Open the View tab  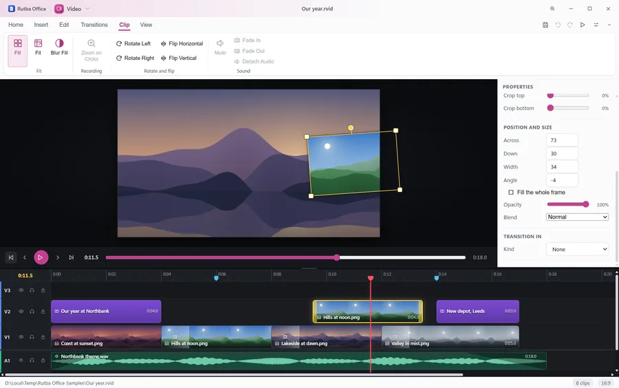146,25
